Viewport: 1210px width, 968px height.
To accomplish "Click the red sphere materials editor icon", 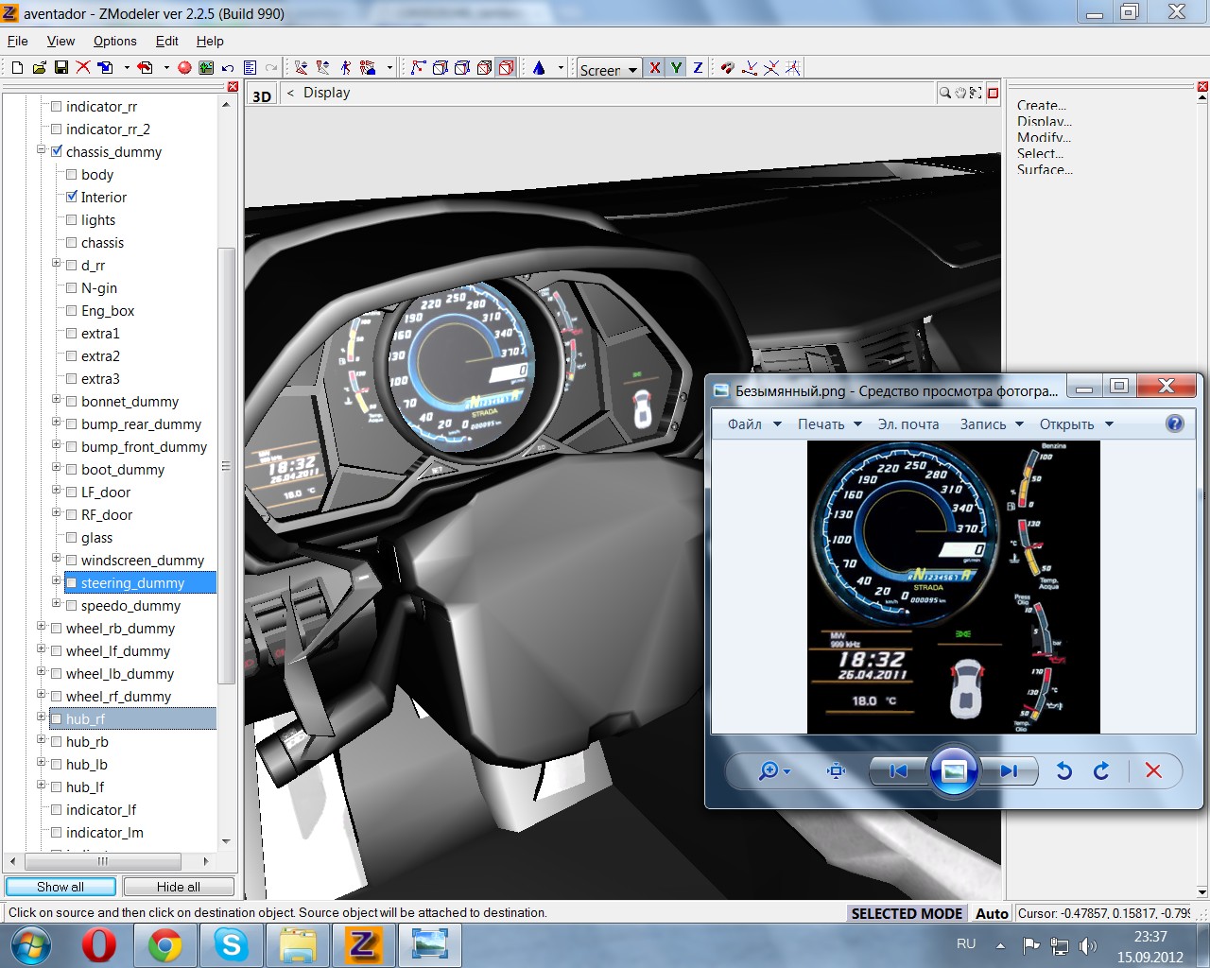I will click(184, 67).
